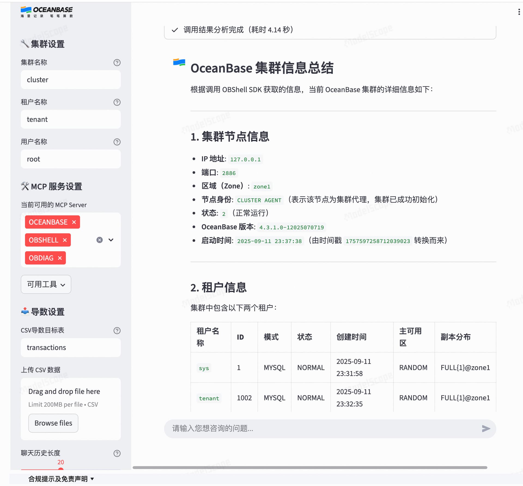Expand 合规提示及免责声明 section
The height and width of the screenshot is (486, 523).
click(61, 479)
